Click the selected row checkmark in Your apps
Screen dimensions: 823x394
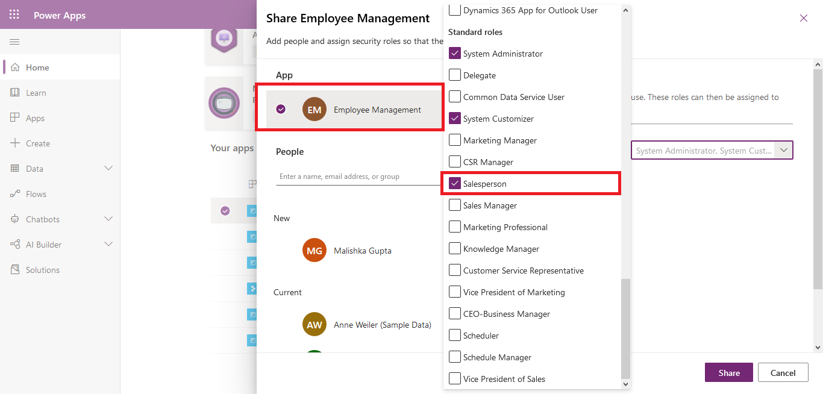click(x=225, y=211)
